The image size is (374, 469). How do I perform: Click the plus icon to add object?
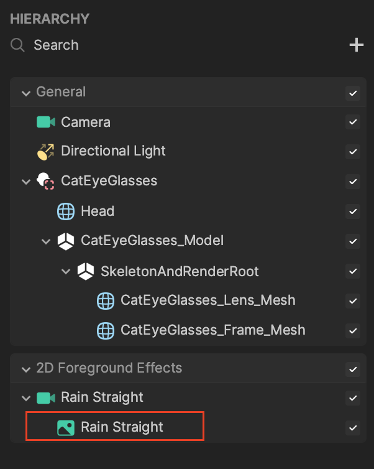(x=357, y=45)
